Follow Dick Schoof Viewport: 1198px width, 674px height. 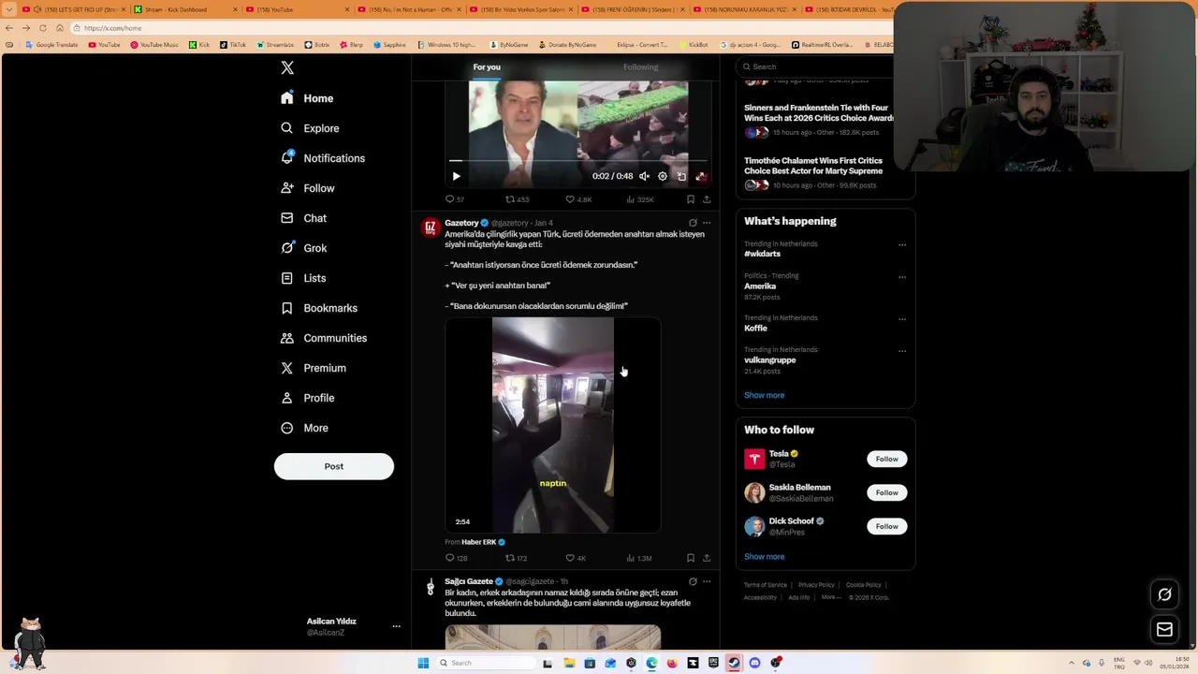click(886, 526)
